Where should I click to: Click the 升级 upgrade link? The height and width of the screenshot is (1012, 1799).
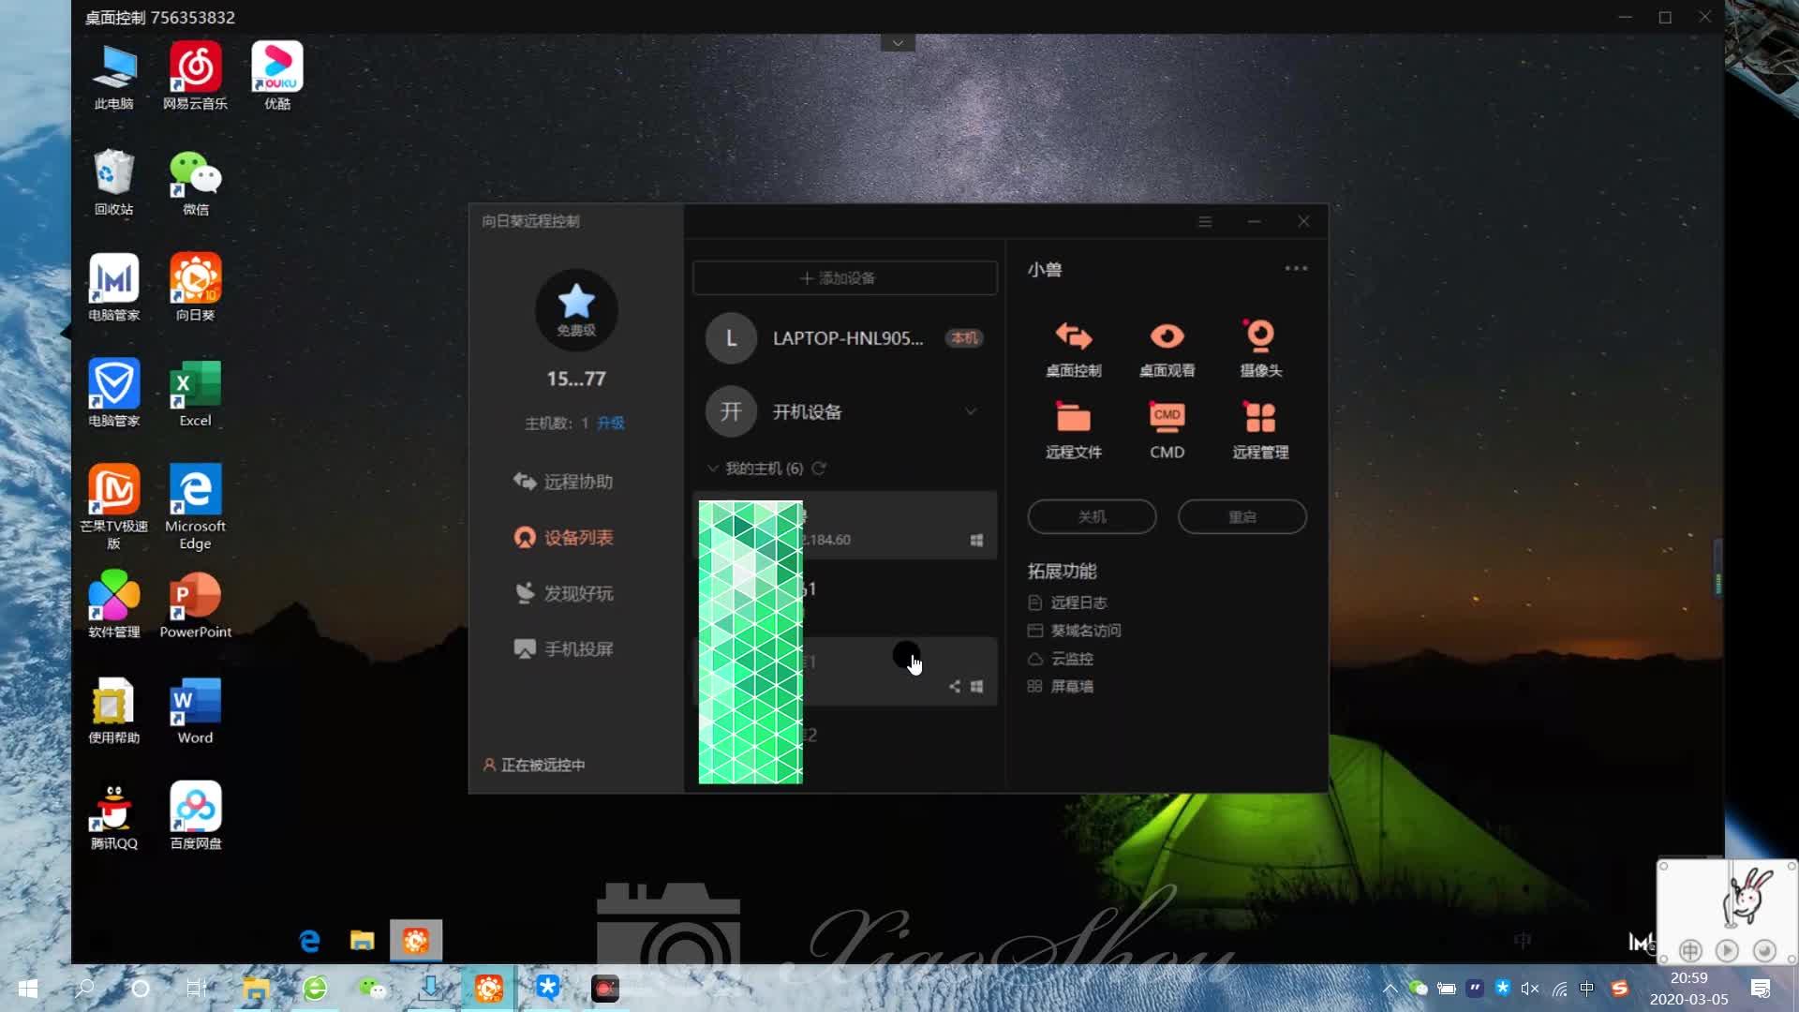(x=611, y=424)
